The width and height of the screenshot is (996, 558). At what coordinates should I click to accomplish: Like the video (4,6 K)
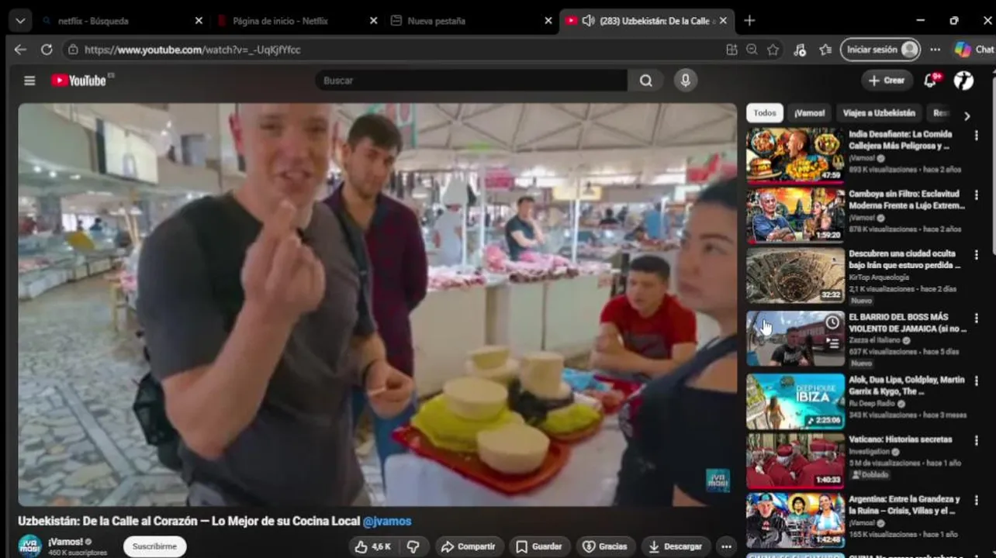(x=373, y=546)
